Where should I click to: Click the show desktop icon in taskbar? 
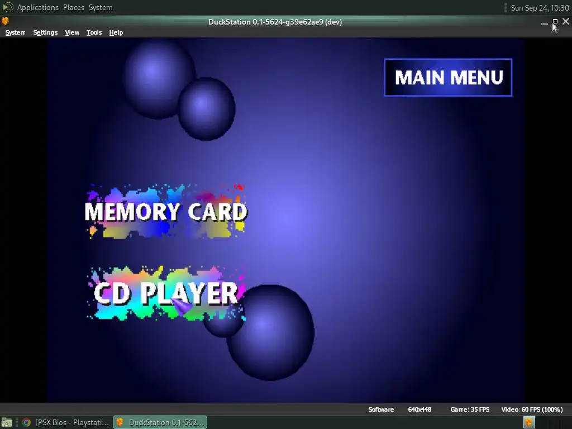(7, 422)
